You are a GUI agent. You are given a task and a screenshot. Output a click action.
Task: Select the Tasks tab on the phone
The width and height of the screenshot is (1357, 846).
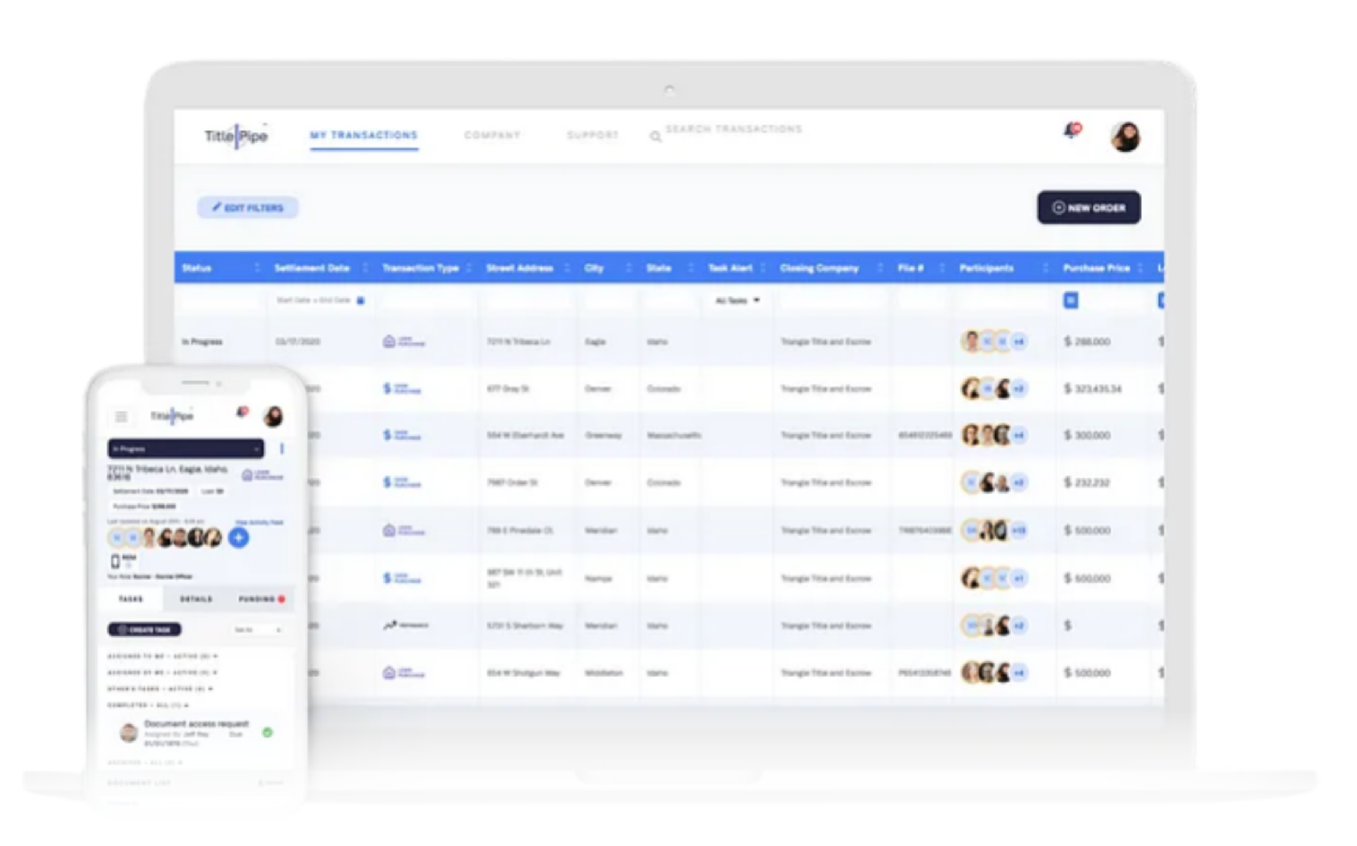pyautogui.click(x=131, y=599)
